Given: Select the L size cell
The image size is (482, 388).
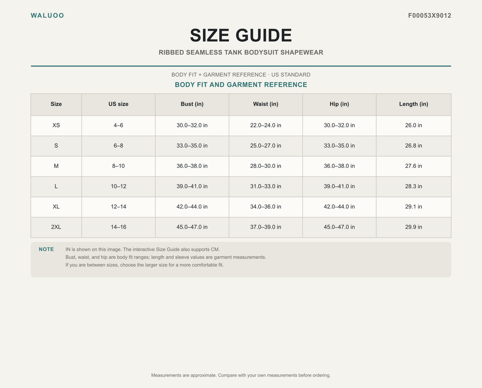Looking at the screenshot, I should click(56, 186).
